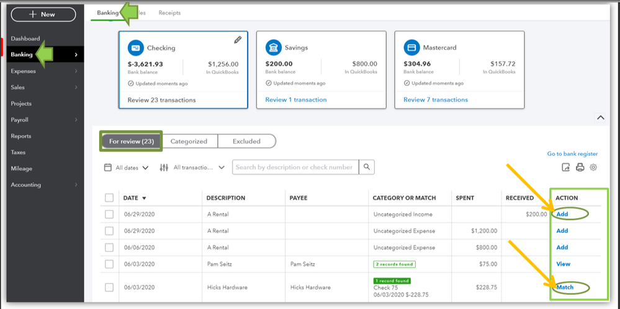Image resolution: width=620 pixels, height=309 pixels.
Task: Tick the select-all header checkbox
Action: [109, 198]
